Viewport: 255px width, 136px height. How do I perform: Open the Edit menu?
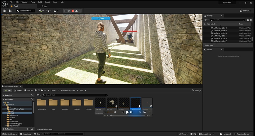17,2
